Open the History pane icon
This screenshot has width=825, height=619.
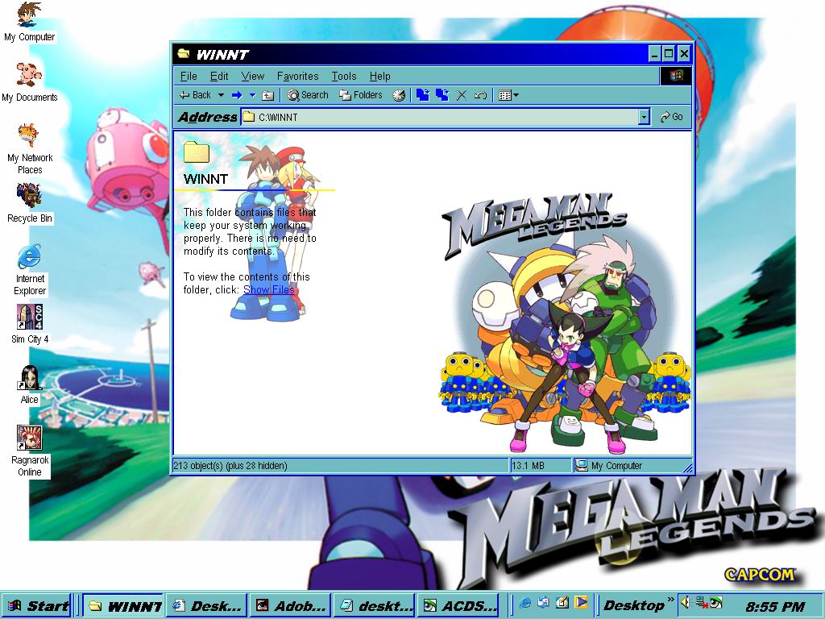(x=399, y=95)
